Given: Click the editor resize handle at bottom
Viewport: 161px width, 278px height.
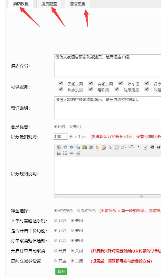Looking at the screenshot, I should pos(141,196).
